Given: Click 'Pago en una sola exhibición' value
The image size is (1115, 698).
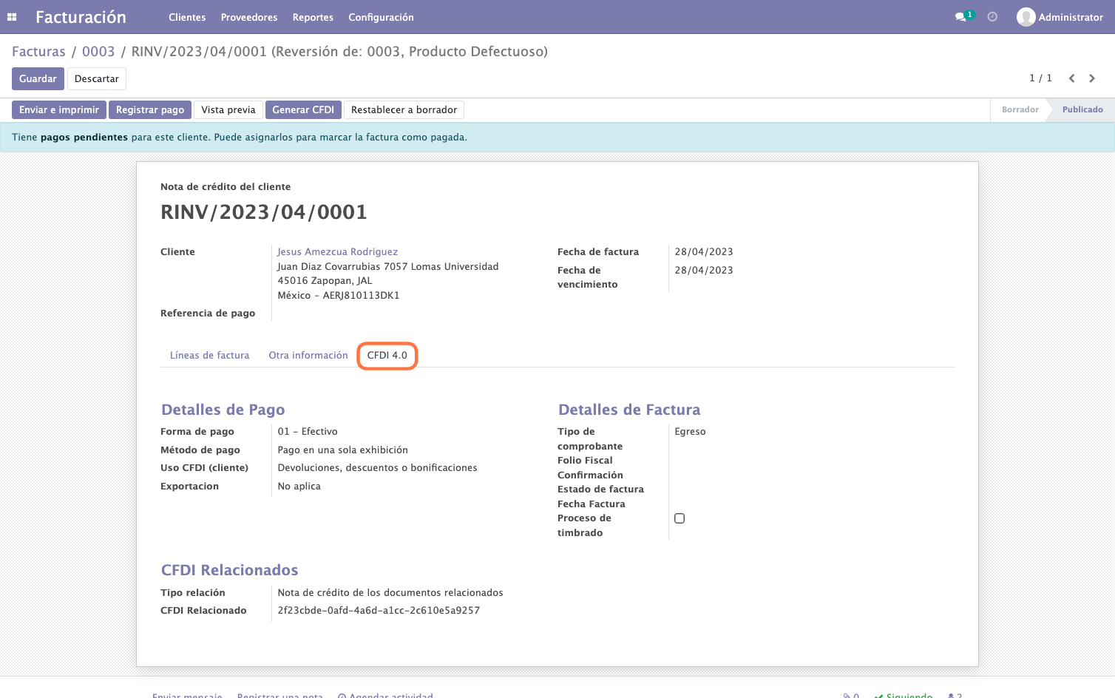Looking at the screenshot, I should point(343,450).
